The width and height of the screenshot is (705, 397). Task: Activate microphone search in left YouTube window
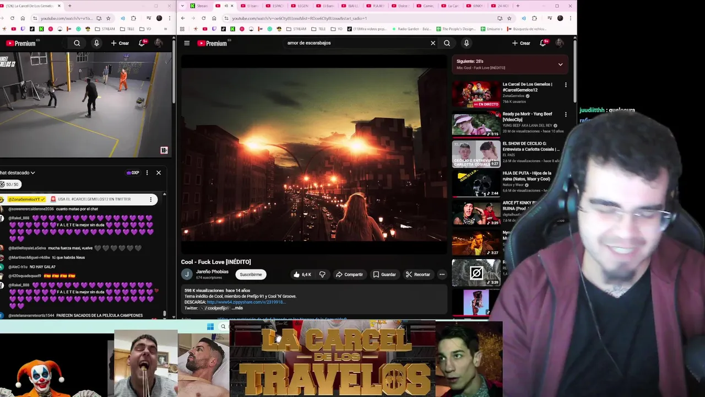coord(96,43)
